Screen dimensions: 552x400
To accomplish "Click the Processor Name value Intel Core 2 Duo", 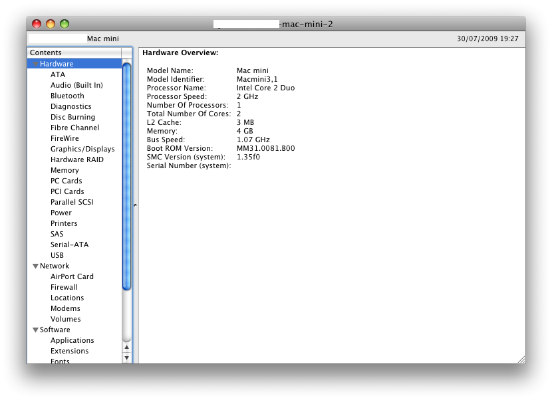I will coord(265,88).
